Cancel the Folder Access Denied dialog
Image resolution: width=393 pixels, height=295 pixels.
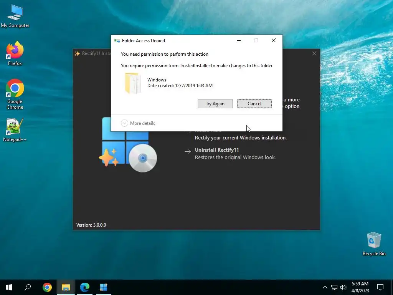pyautogui.click(x=254, y=104)
